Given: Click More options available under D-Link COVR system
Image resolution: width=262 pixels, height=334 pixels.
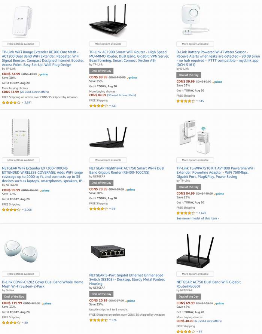Looking at the screenshot, I should pos(21,274).
